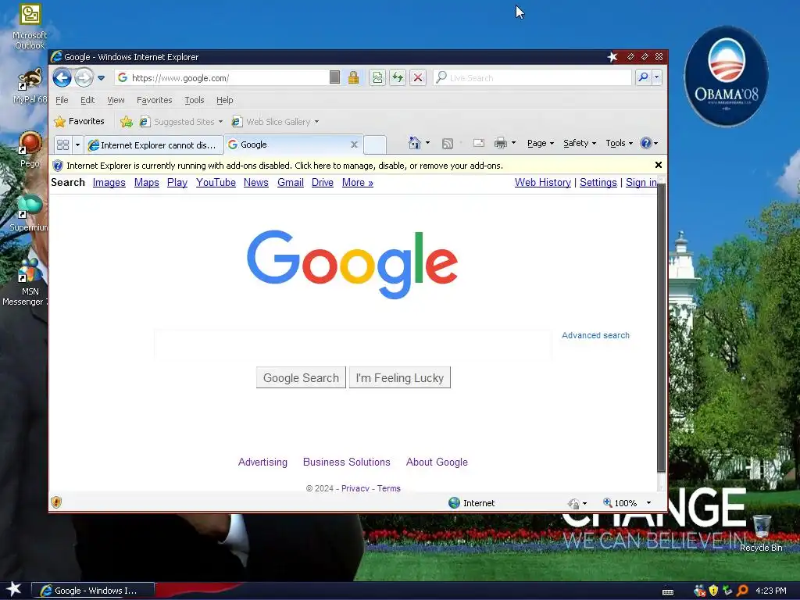Click the add-ons disabled information bar message
The height and width of the screenshot is (600, 800).
pyautogui.click(x=284, y=166)
